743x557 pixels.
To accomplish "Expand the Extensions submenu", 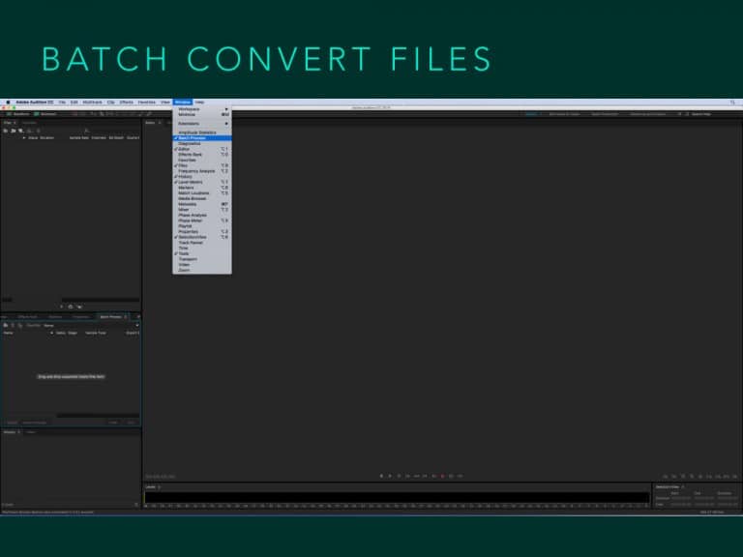I will [x=202, y=124].
